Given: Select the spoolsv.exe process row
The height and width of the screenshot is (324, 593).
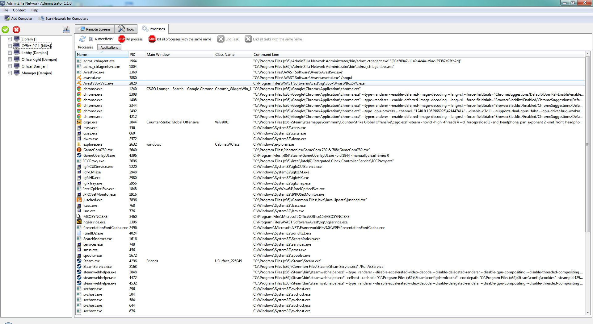Looking at the screenshot, I should (x=330, y=255).
